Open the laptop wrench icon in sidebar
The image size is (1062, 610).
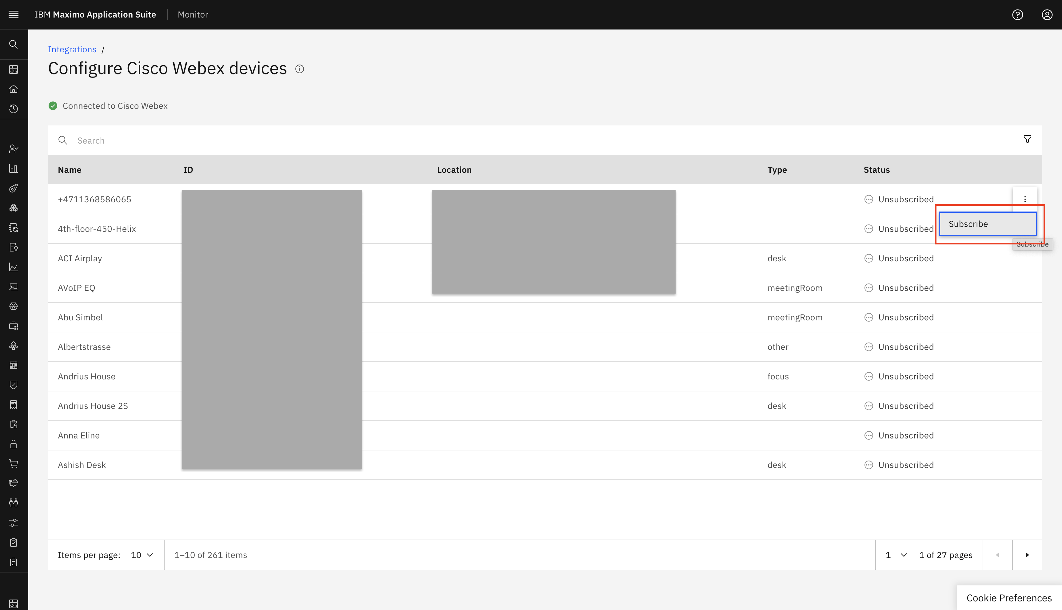tap(14, 287)
